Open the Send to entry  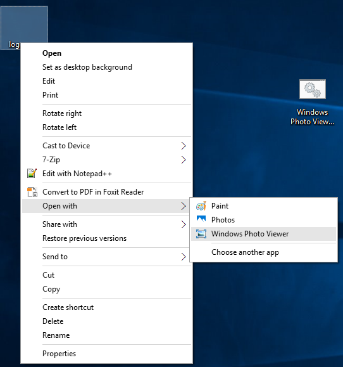click(x=106, y=257)
